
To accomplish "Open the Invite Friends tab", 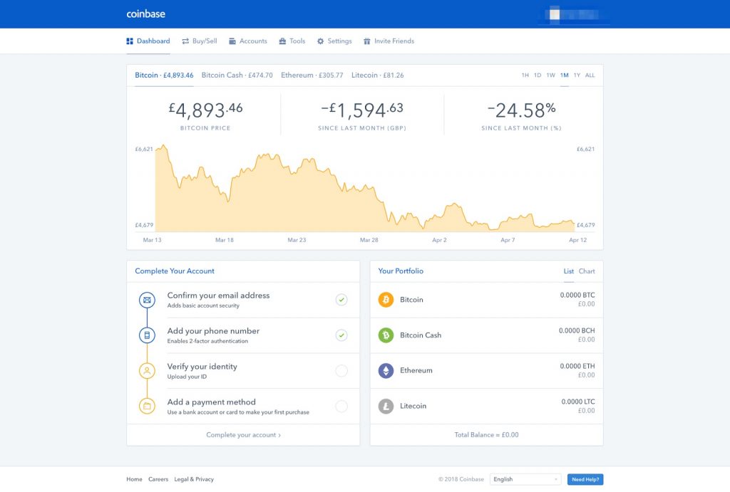I will pyautogui.click(x=389, y=41).
